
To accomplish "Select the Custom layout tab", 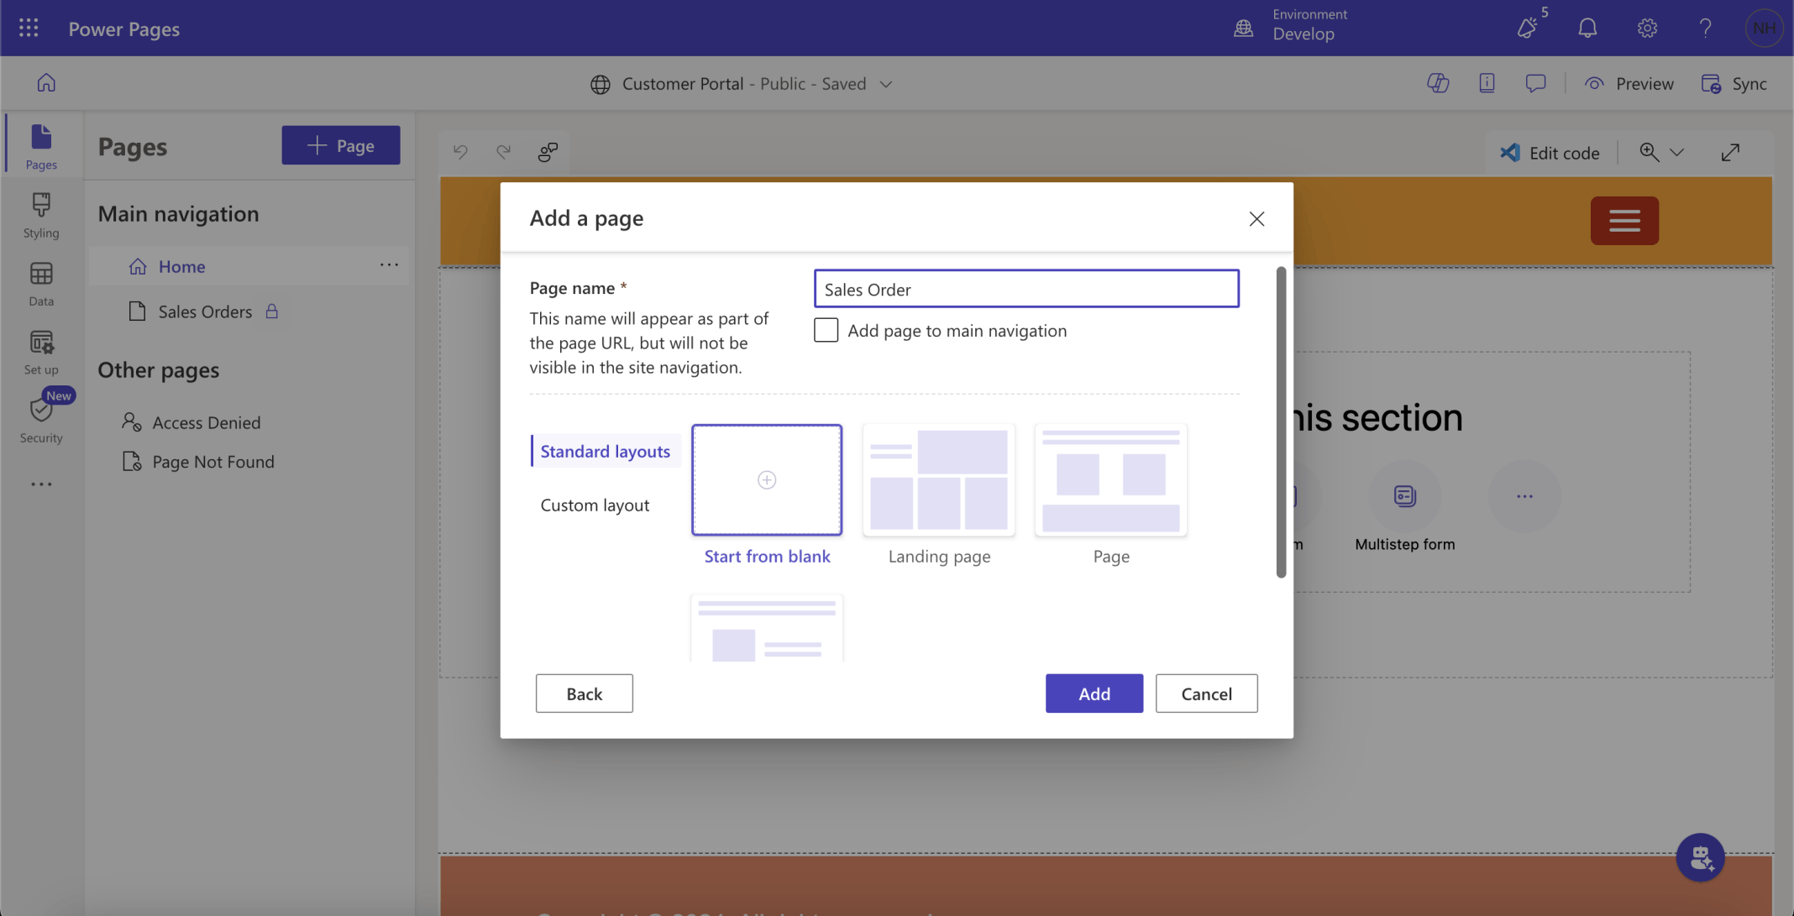I will pyautogui.click(x=595, y=505).
